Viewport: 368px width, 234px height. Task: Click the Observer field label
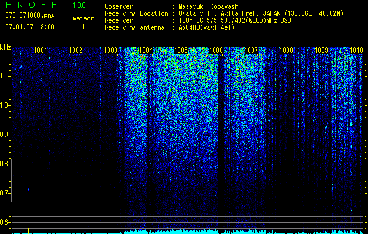(x=119, y=7)
